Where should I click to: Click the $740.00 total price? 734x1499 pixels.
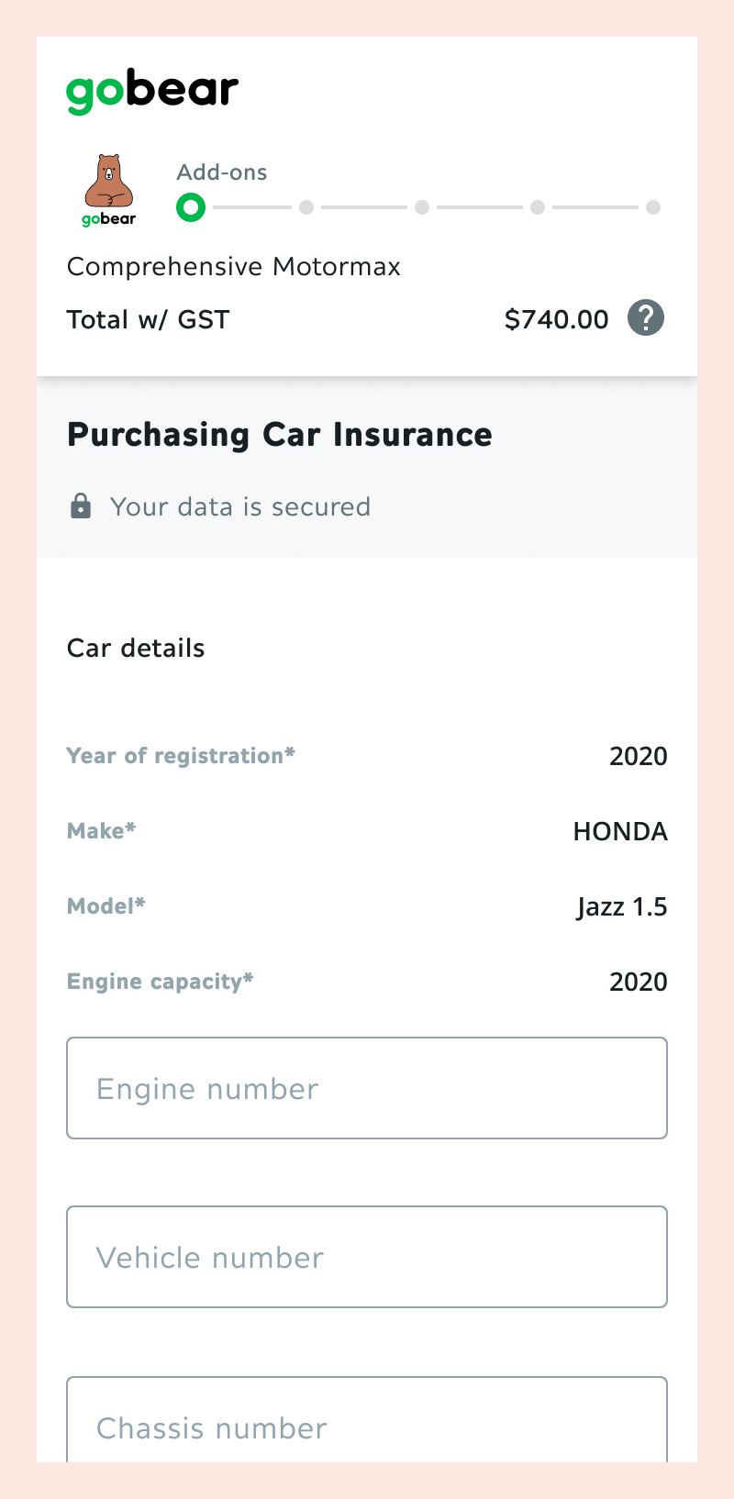[557, 319]
